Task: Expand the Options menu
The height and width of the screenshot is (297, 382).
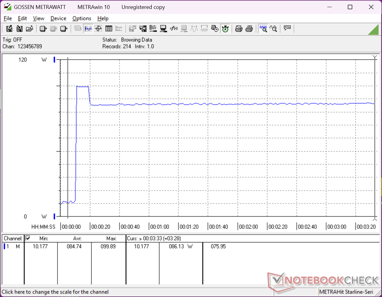Action: [82, 18]
